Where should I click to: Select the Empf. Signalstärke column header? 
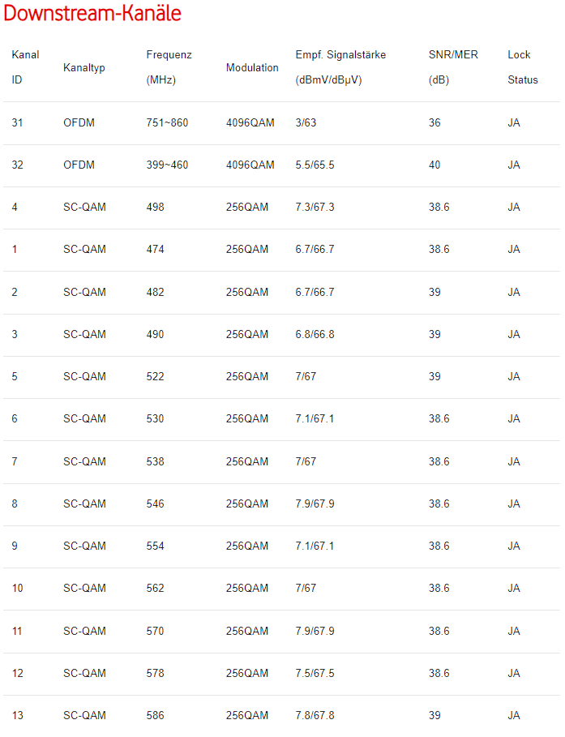[x=340, y=67]
